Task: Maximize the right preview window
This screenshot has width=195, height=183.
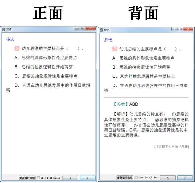Action: [180, 29]
